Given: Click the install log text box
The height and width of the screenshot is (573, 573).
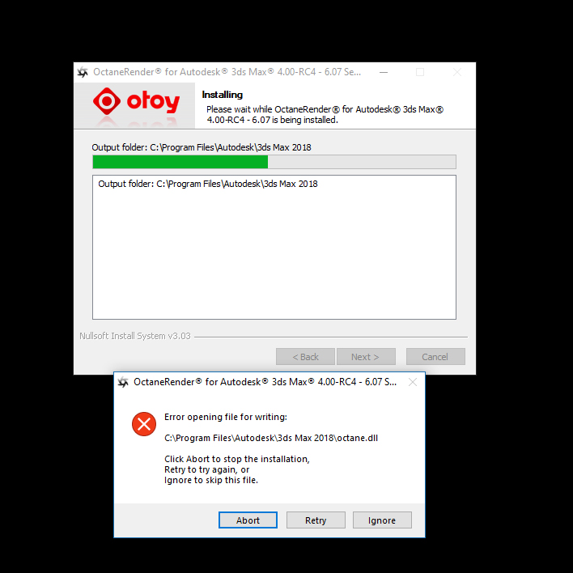Looking at the screenshot, I should [274, 247].
